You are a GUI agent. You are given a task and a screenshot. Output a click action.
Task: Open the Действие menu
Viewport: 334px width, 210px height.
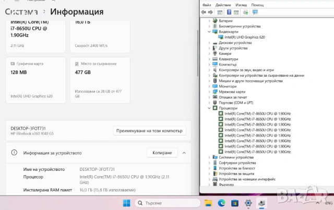coord(223,5)
